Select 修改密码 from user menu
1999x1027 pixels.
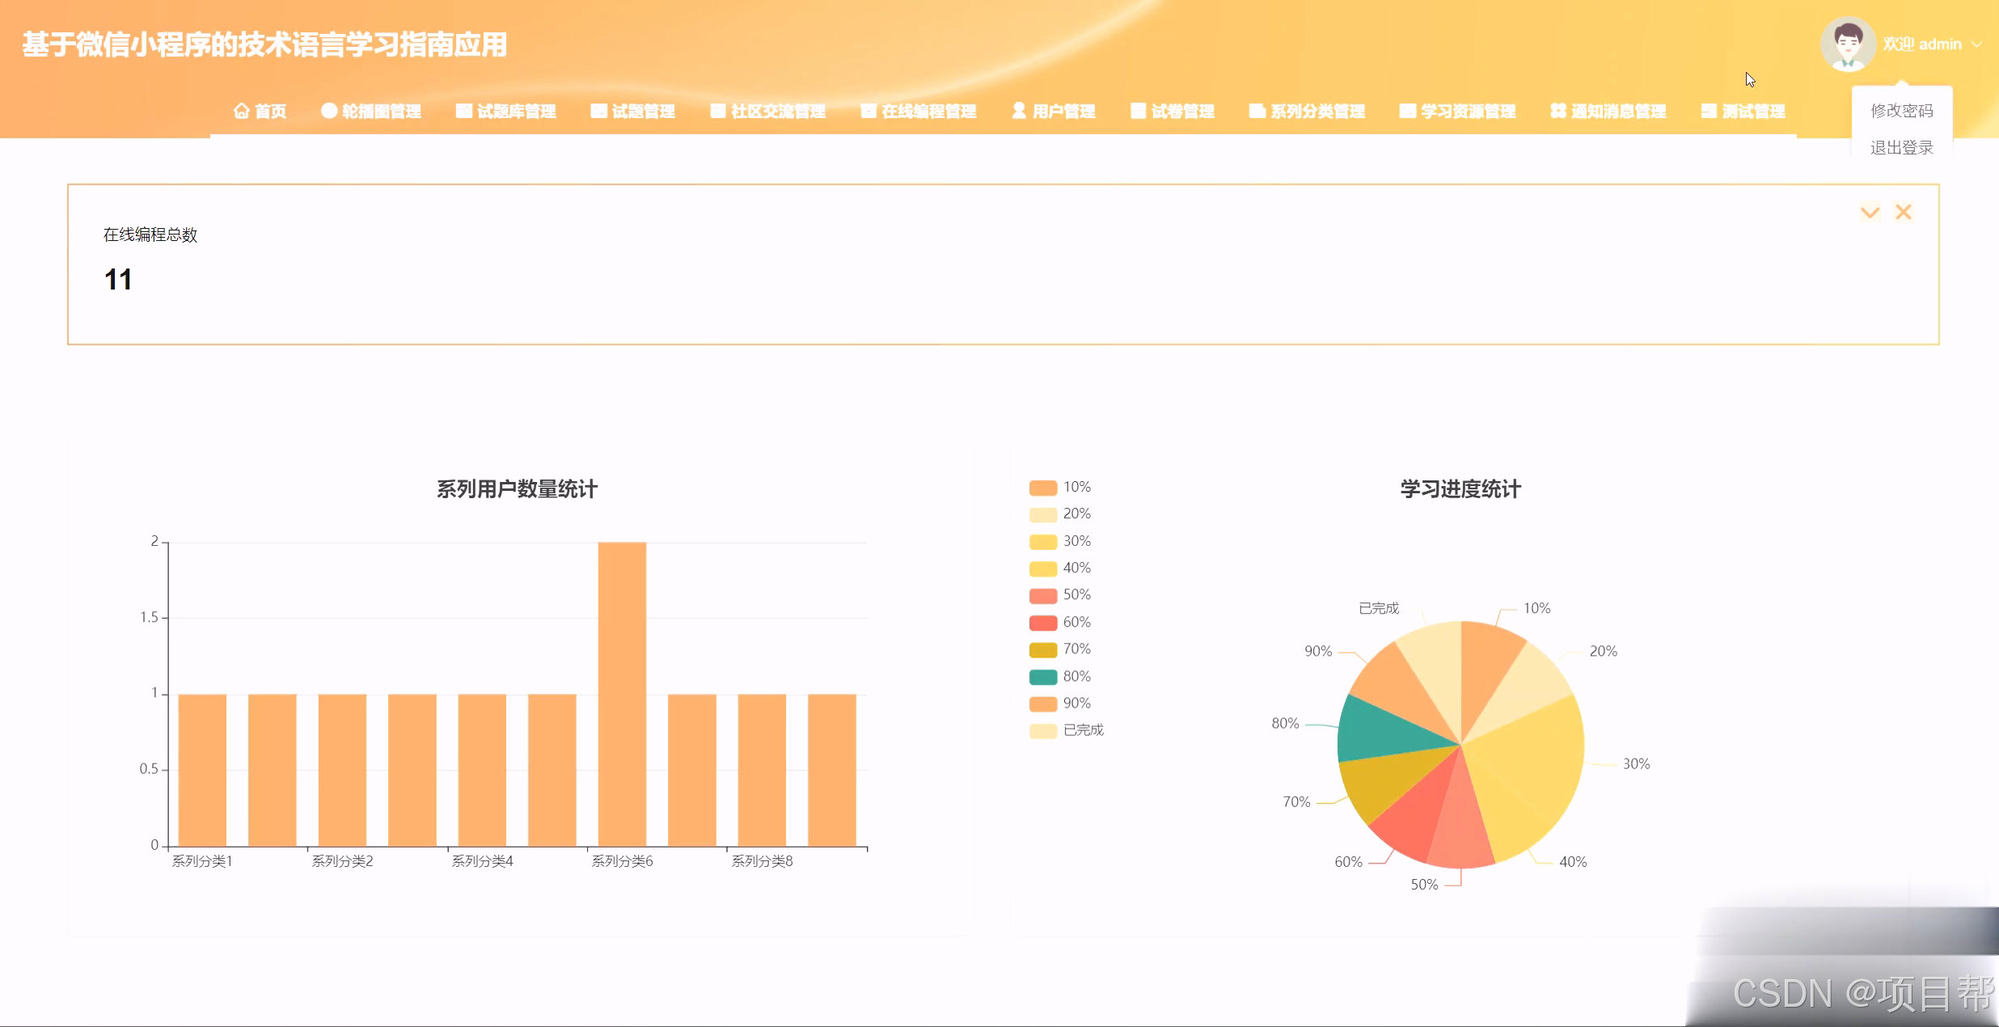pyautogui.click(x=1901, y=111)
